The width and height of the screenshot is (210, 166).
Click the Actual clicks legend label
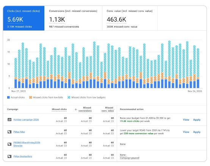point(18,97)
